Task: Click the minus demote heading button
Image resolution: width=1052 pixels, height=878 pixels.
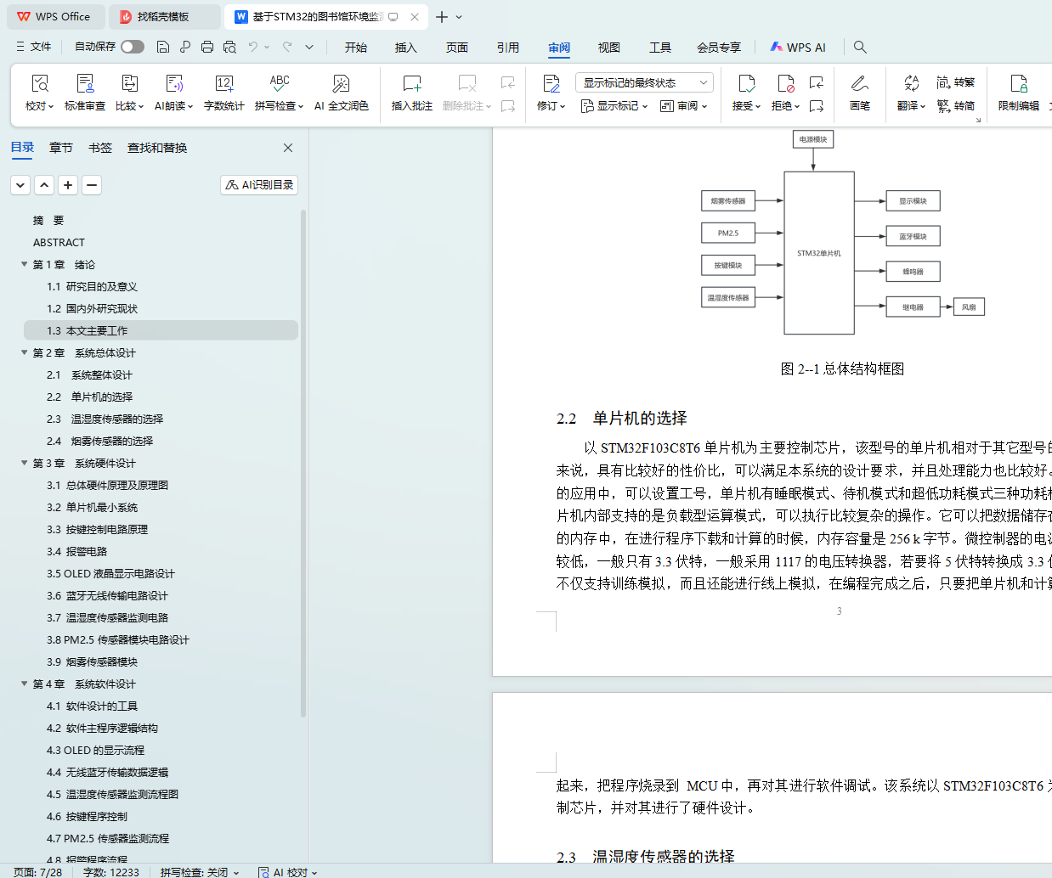Action: 92,184
